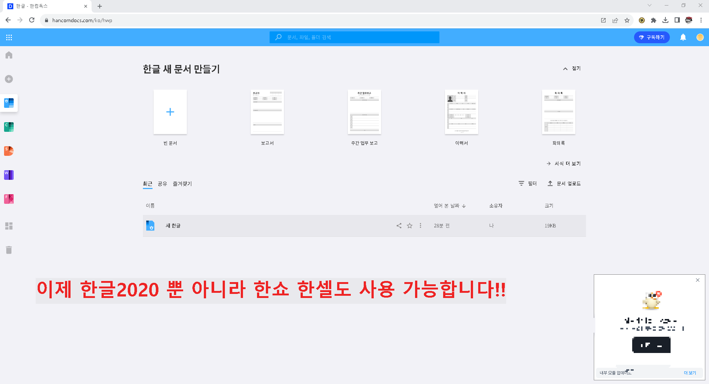Click the 구독하기 subscribe button
709x384 pixels.
[x=652, y=37]
